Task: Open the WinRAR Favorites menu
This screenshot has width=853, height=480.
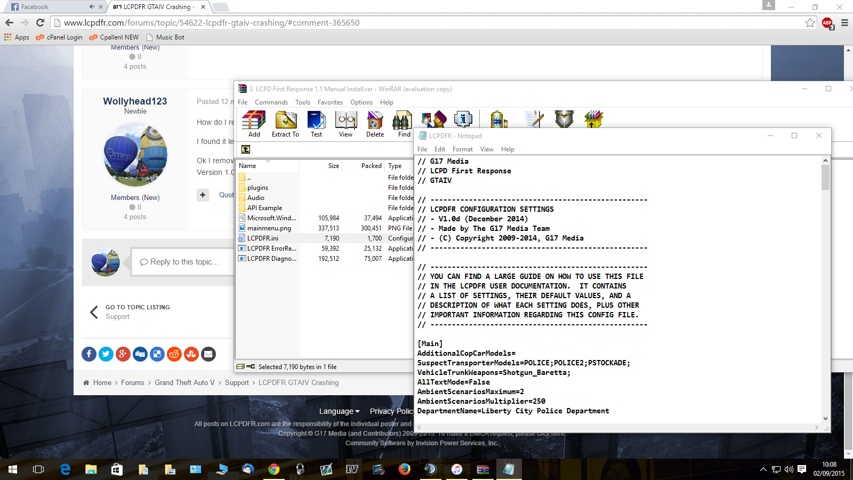Action: tap(330, 102)
